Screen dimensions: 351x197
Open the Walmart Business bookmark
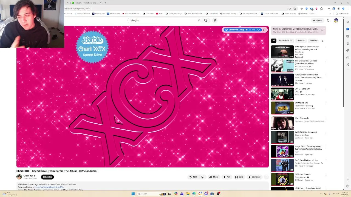(82, 14)
